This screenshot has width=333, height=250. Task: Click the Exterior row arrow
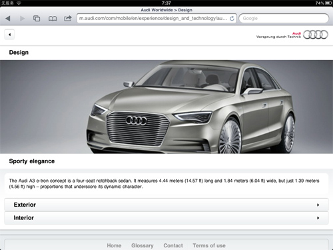318,205
